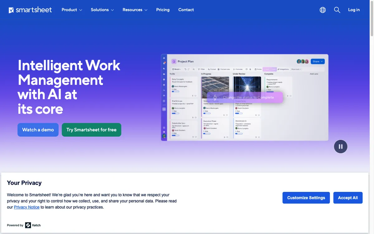Click the Smartsheet logo in the header

[x=30, y=10]
